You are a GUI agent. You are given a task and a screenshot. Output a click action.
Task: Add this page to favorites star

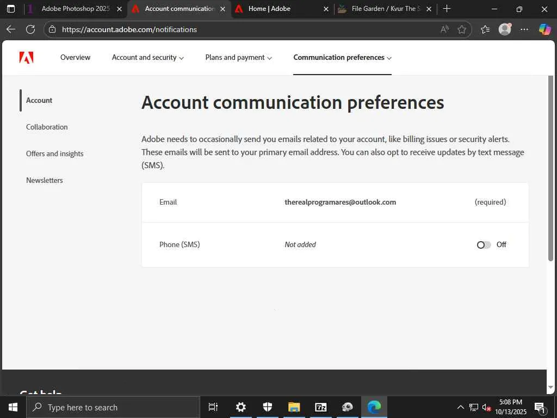[x=462, y=29]
